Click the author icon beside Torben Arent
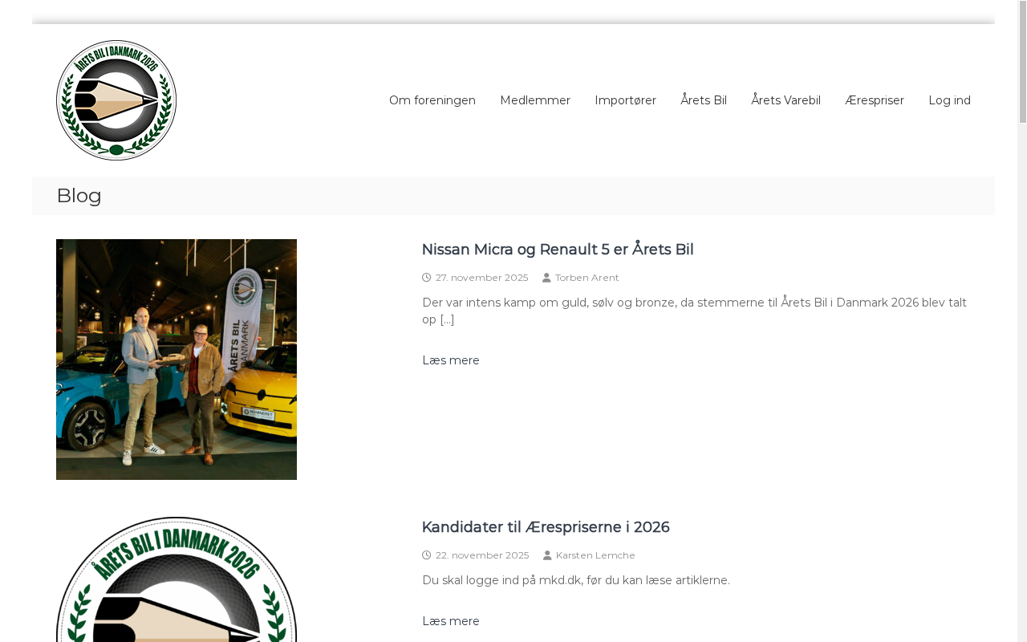 click(547, 278)
